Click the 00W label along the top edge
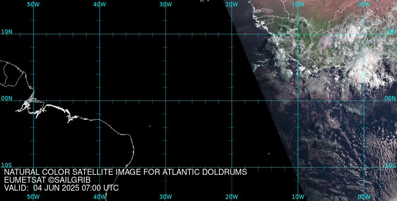The image size is (397, 201). coord(364,4)
